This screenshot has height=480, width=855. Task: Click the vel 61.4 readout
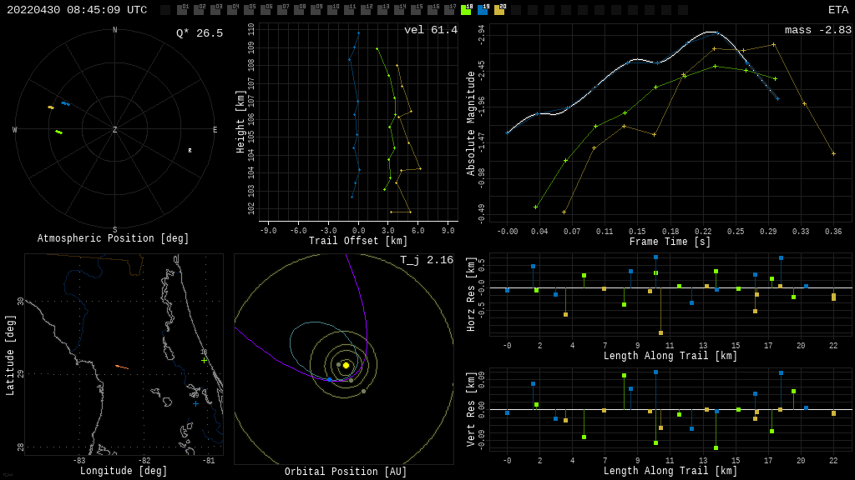click(430, 30)
